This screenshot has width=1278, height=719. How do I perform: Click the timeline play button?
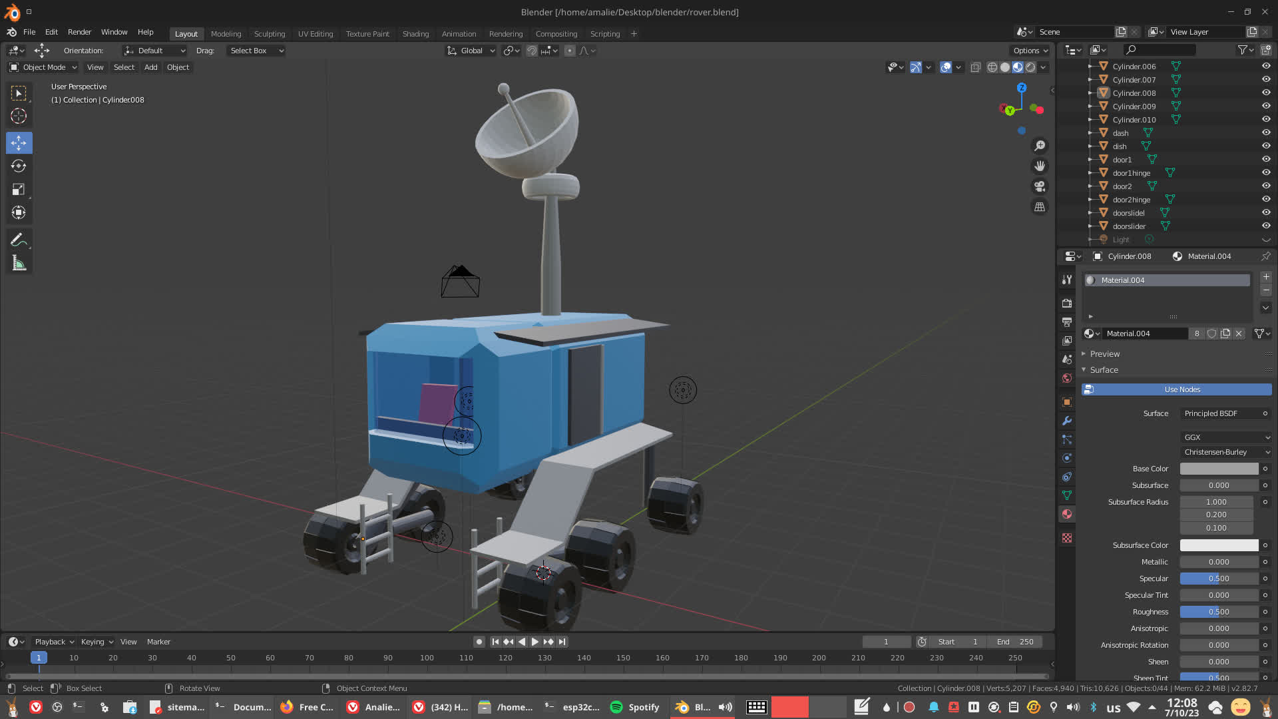[534, 642]
